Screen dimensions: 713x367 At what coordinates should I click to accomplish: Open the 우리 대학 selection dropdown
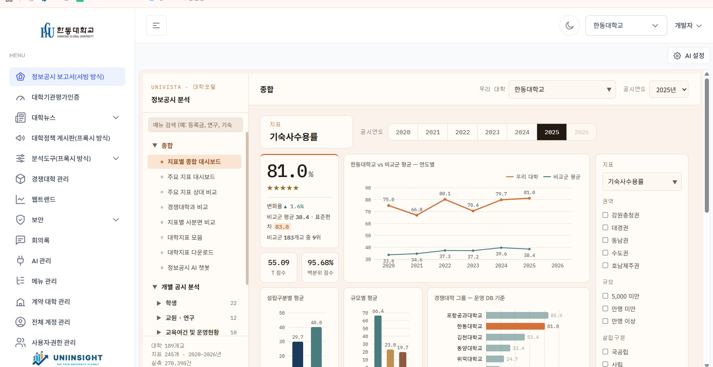coord(562,89)
